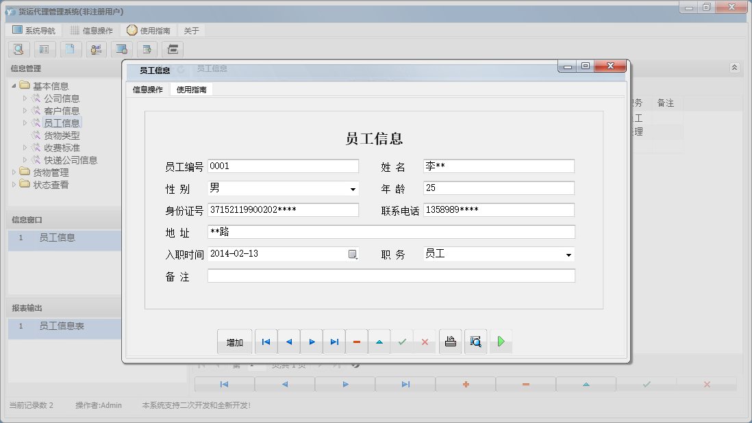
Task: Open the 性别 gender dropdown
Action: (x=354, y=188)
